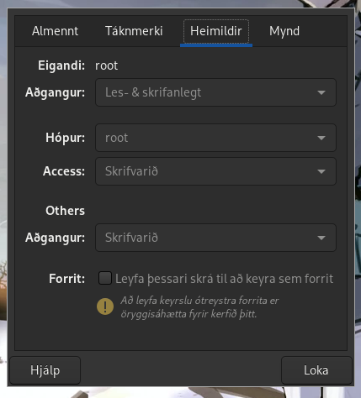Switch to the Mynd tab

pos(284,31)
